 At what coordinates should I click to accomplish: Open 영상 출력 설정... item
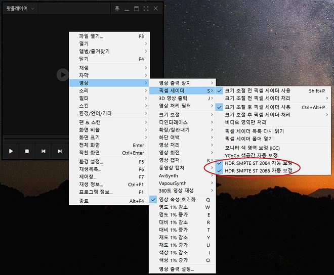[182, 269]
